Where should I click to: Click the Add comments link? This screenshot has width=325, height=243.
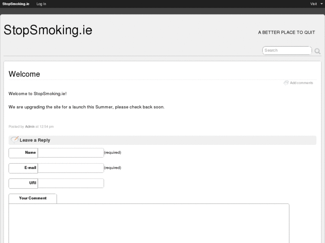click(301, 83)
